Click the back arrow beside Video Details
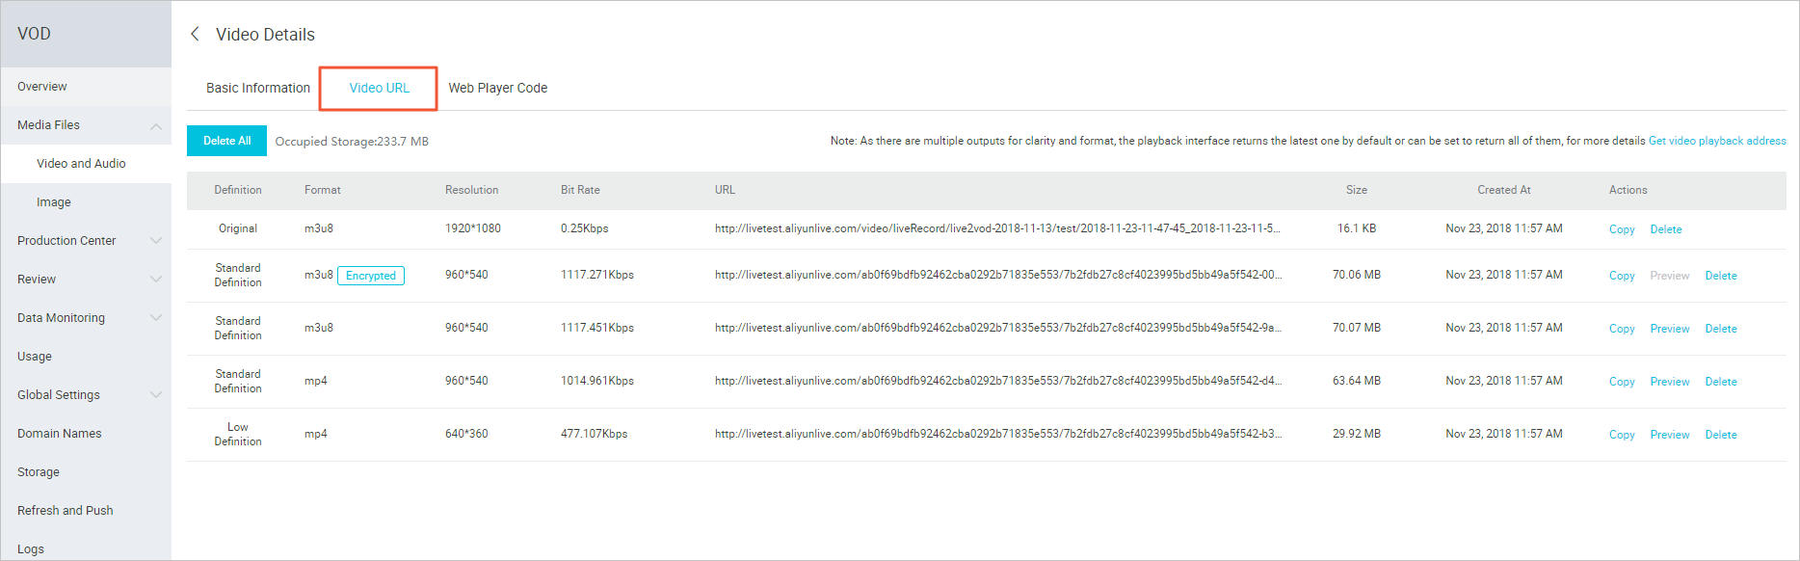This screenshot has height=561, width=1800. click(195, 34)
